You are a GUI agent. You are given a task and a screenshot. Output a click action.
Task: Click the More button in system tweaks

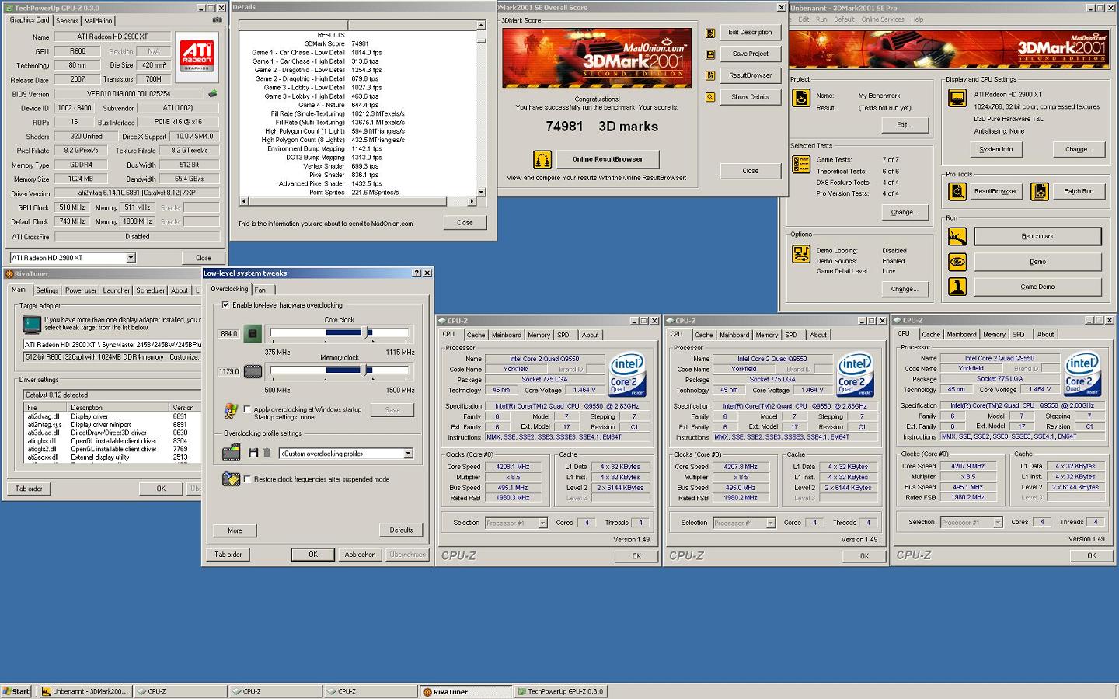point(235,530)
